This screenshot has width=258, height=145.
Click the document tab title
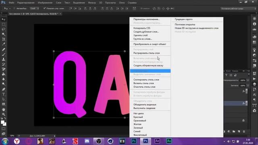tap(34, 14)
